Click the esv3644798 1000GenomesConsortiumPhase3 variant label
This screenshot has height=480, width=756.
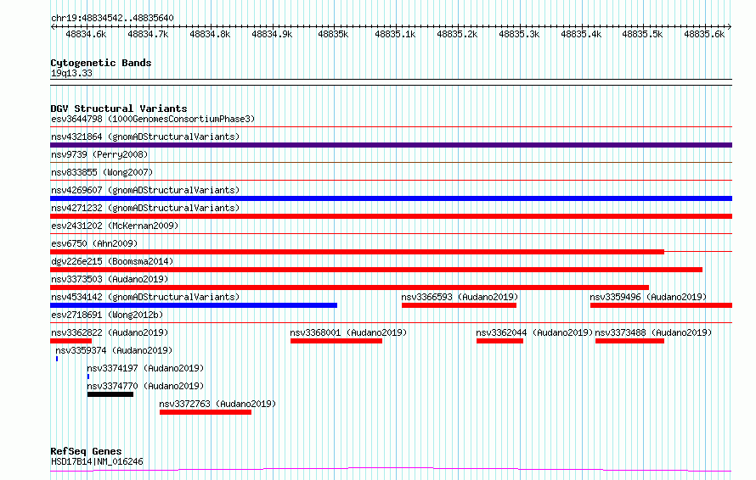click(153, 119)
